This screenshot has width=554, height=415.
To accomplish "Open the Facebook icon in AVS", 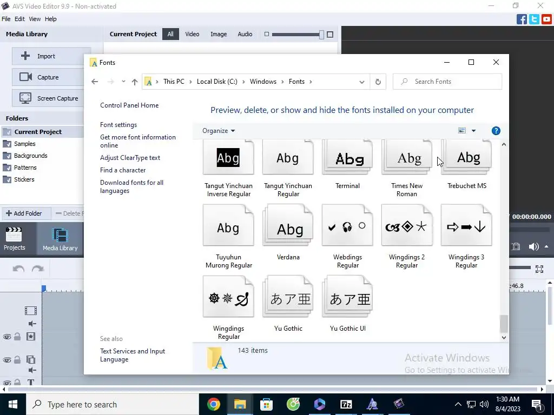I will [x=522, y=19].
